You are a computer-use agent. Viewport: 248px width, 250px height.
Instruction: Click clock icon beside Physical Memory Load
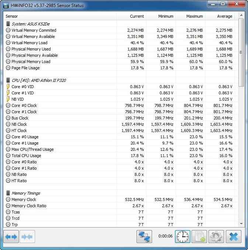[x=8, y=62]
